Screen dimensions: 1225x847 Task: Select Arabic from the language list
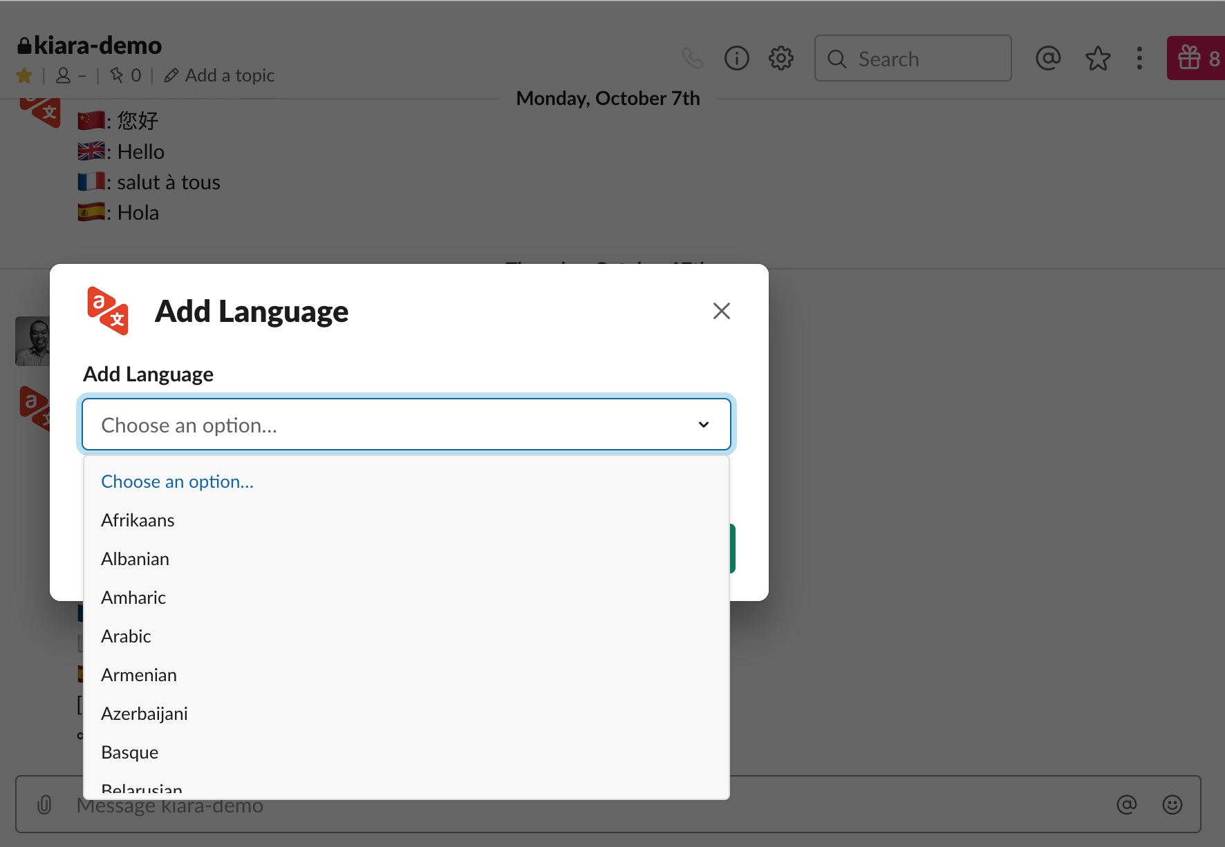(126, 636)
